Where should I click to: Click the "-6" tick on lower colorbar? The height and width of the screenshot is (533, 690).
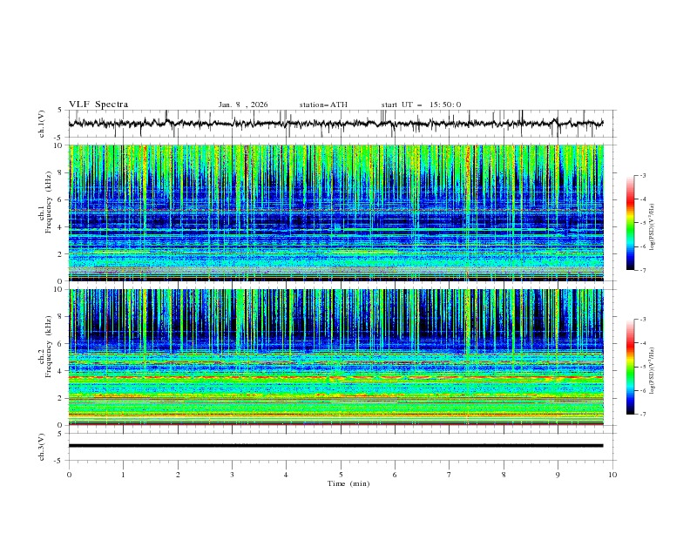pyautogui.click(x=642, y=390)
